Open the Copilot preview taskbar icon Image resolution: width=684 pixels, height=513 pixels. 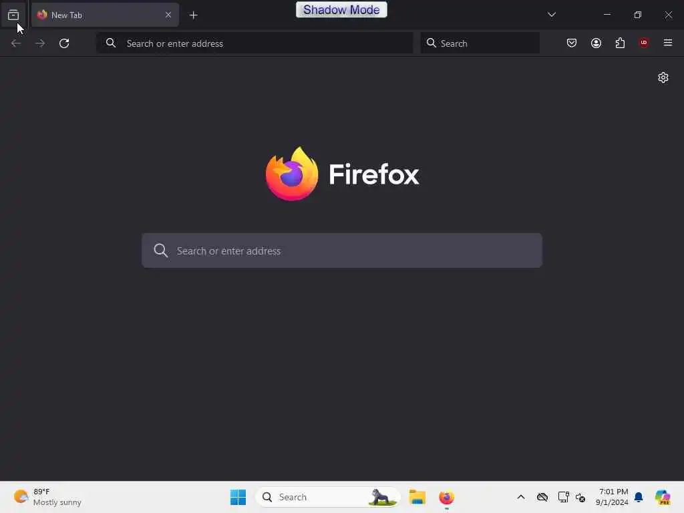(x=662, y=497)
